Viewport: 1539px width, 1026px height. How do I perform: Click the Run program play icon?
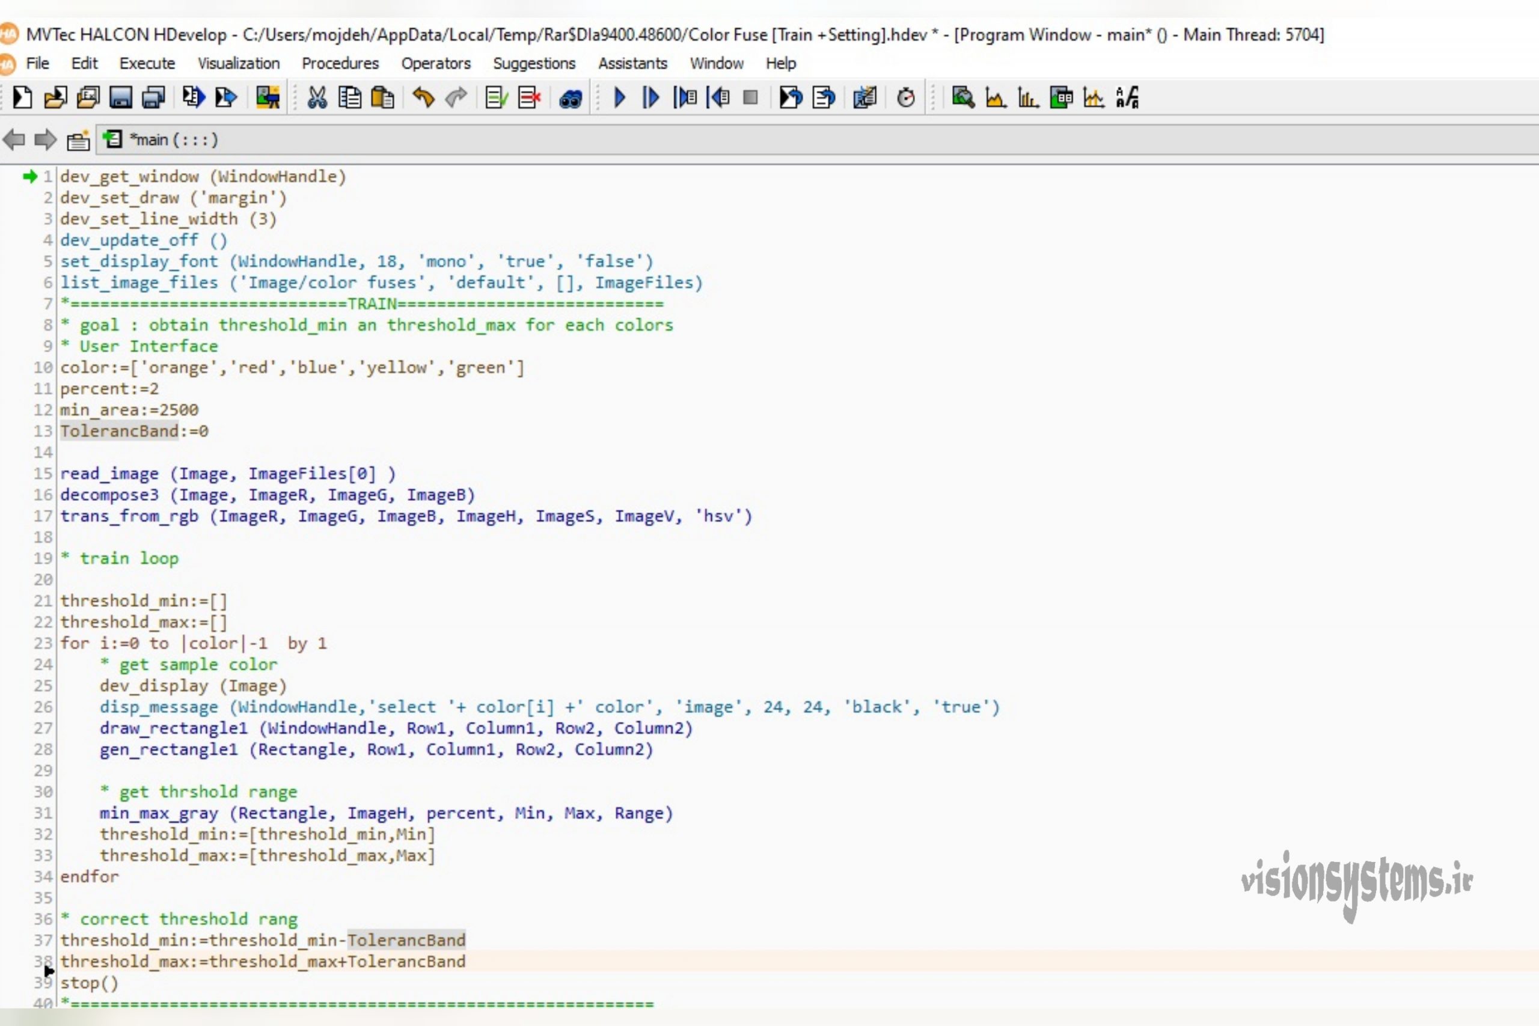pyautogui.click(x=619, y=98)
